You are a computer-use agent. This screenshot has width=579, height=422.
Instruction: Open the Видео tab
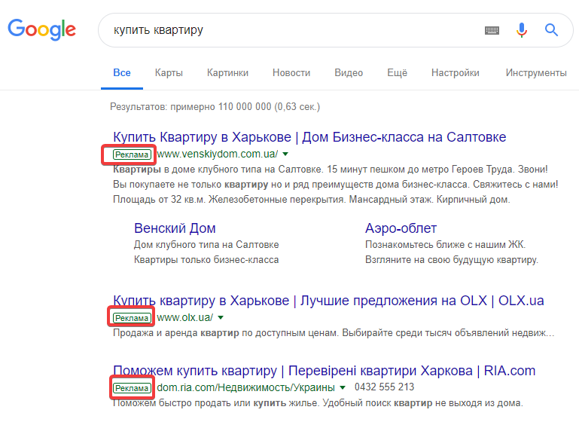click(349, 73)
